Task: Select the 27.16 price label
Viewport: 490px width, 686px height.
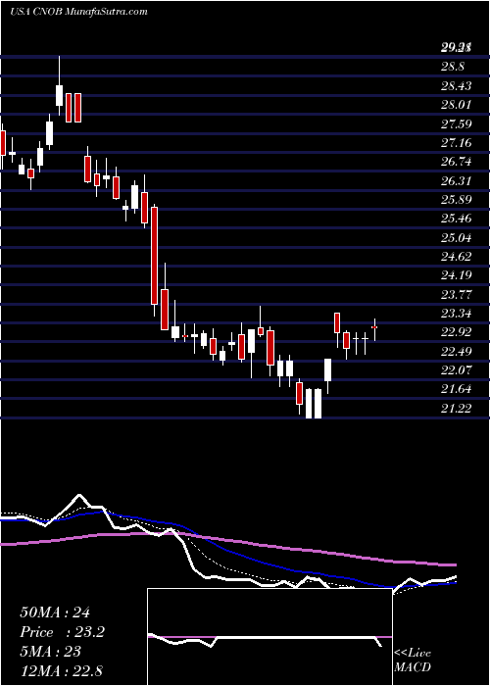Action: pyautogui.click(x=457, y=143)
